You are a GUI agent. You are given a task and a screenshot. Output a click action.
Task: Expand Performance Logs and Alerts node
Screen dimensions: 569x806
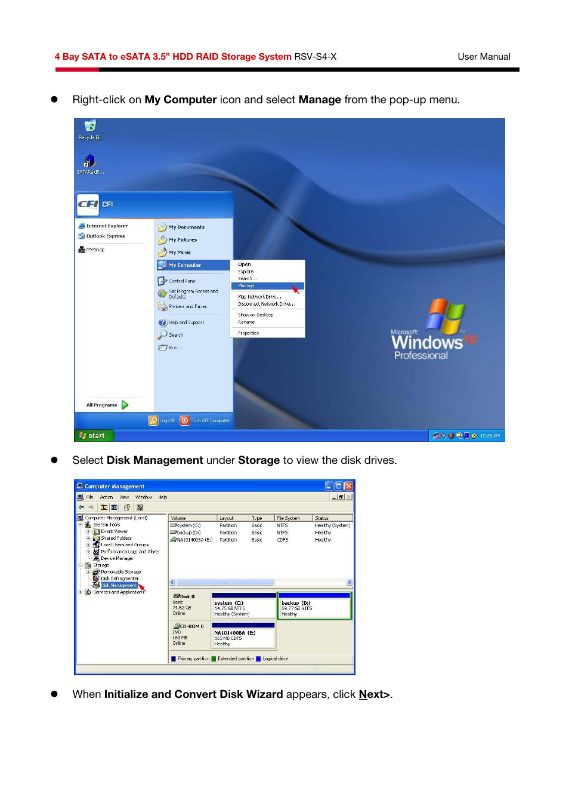(88, 552)
